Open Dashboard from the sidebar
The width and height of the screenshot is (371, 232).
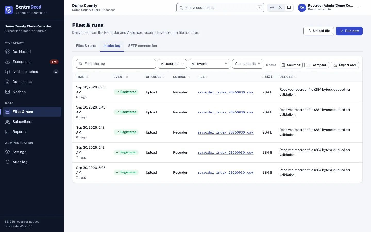[x=32, y=52]
